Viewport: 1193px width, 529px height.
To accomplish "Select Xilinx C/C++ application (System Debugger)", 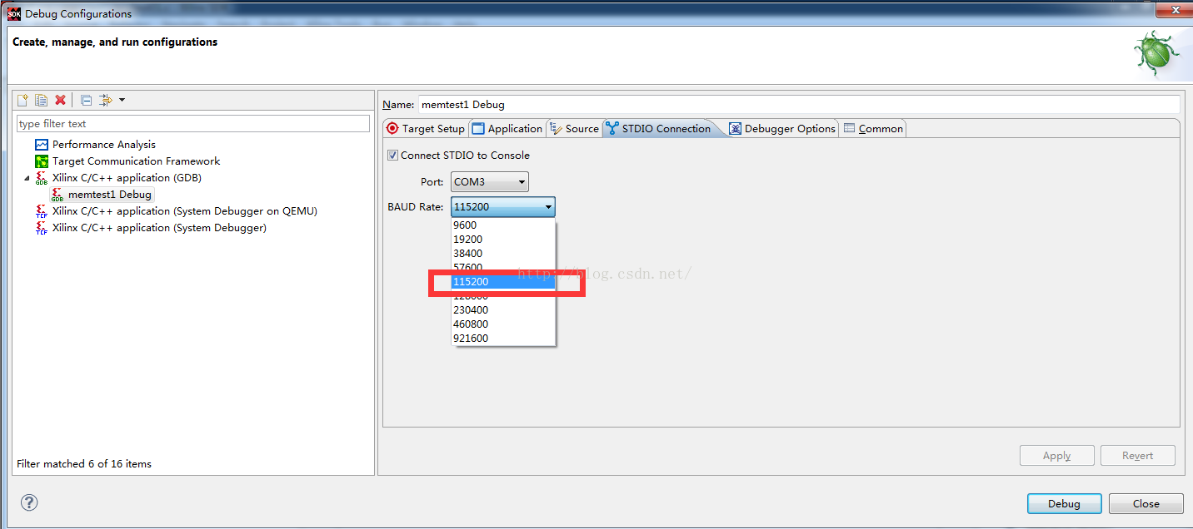I will point(159,228).
